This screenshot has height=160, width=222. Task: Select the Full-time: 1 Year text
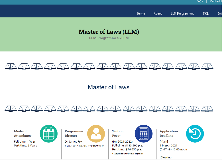point(25,142)
